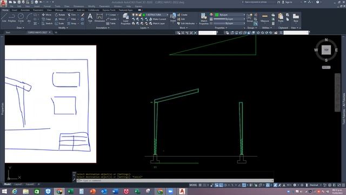Viewport: 346px width, 195px height.
Task: Open the layer dropdown showing ESTRUCTURA
Action: tap(150, 15)
